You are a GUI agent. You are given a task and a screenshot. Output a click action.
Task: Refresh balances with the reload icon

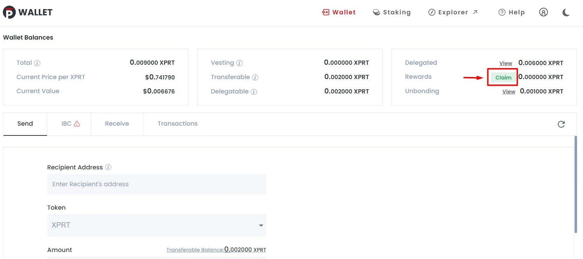pyautogui.click(x=561, y=124)
